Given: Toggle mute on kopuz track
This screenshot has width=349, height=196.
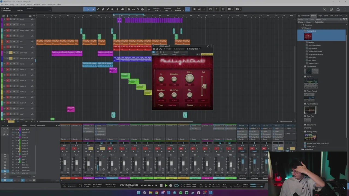Looking at the screenshot, I should [8, 64].
